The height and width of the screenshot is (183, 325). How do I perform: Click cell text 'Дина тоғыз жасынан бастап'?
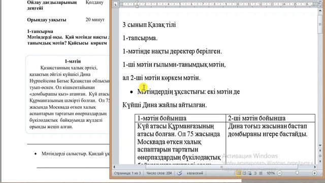(268, 126)
